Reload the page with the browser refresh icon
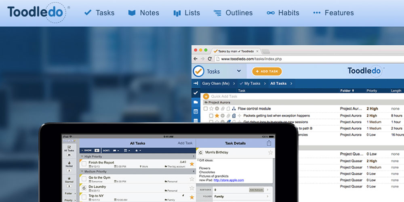Viewport: 404px width, 202px height. [210, 59]
